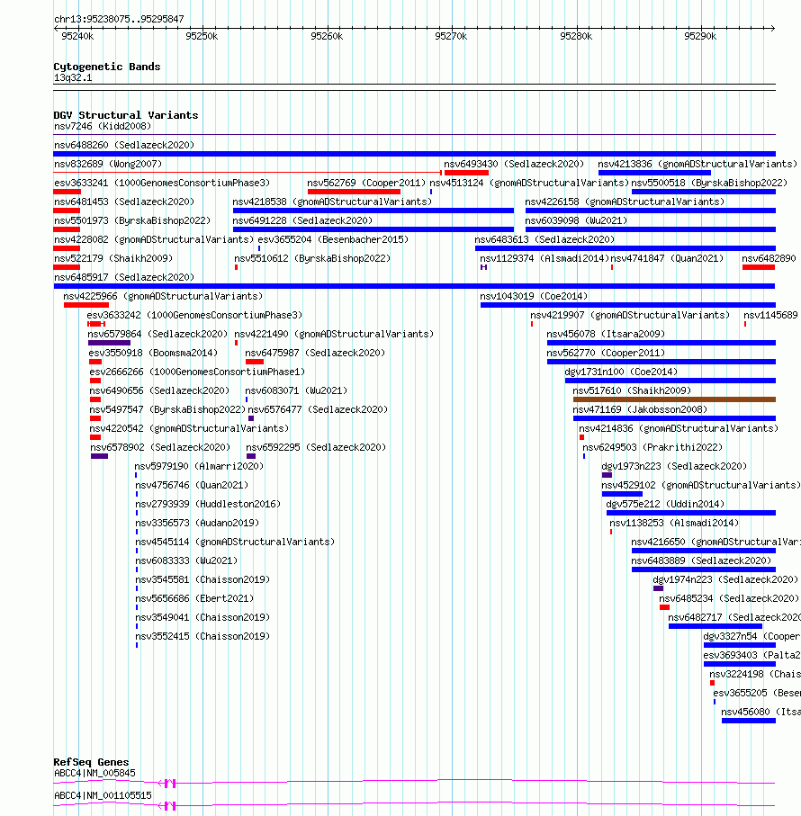Select nsv562769 (Cooper2011) variant
The image size is (801, 816).
coord(366,184)
